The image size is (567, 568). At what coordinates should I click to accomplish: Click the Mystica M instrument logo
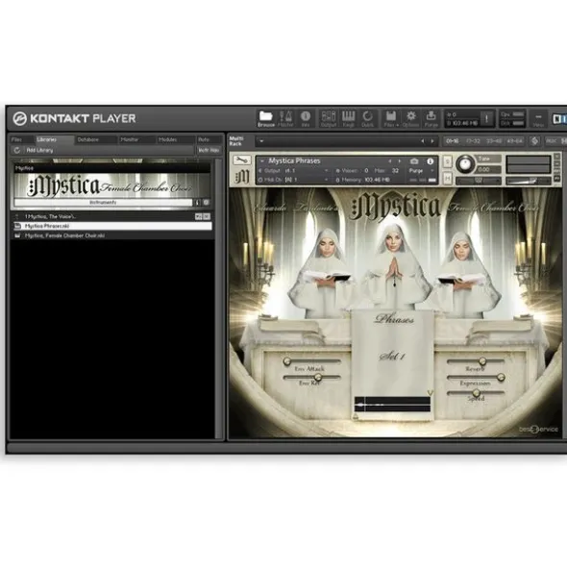tap(241, 177)
